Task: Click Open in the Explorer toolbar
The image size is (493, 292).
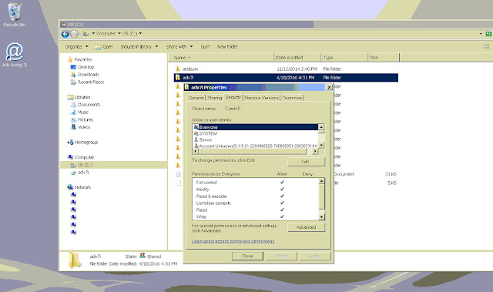Action: pyautogui.click(x=104, y=46)
